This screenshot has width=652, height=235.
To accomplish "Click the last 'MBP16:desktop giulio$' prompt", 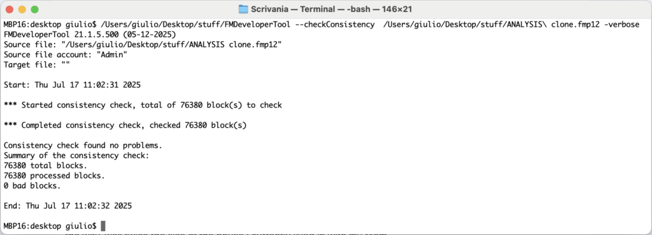I will click(x=50, y=226).
